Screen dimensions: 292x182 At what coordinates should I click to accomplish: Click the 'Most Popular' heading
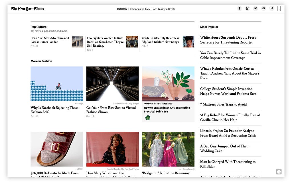coord(209,27)
